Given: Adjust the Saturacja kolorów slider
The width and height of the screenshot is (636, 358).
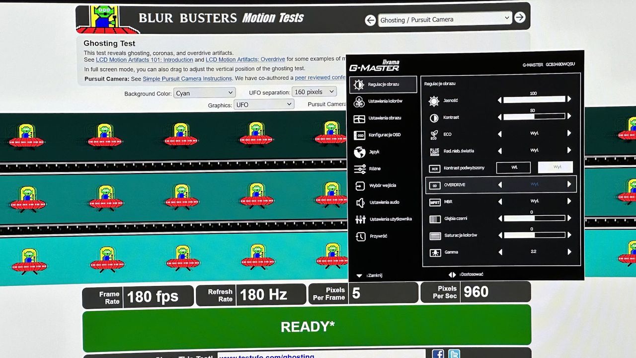Looking at the screenshot, I should 535,235.
